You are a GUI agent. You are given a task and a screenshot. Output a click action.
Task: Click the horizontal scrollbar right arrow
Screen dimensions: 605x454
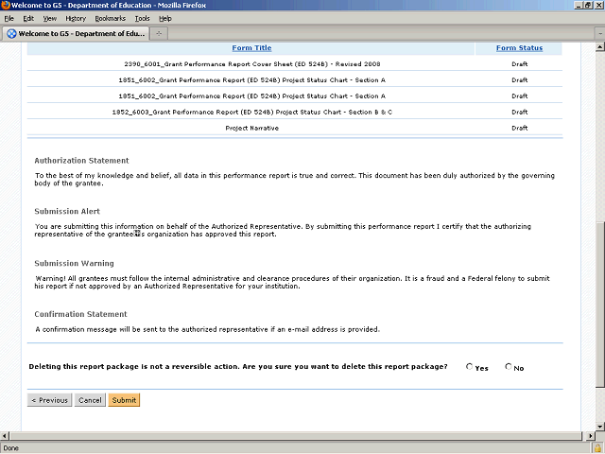(x=590, y=436)
